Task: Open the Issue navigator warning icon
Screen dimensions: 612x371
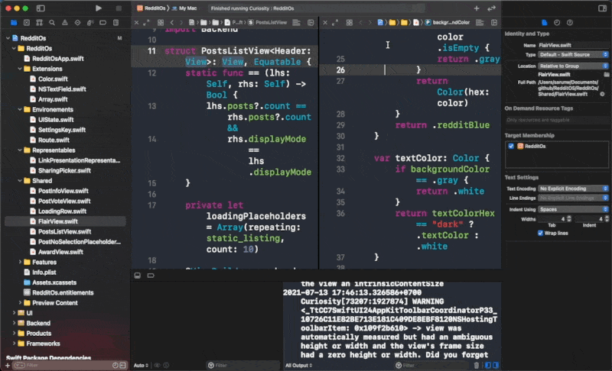Action: [65, 22]
